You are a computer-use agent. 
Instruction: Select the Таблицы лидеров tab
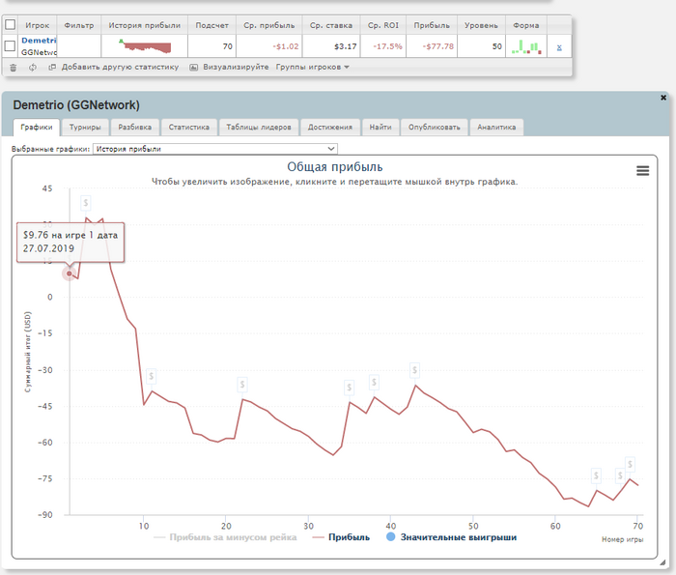coord(259,128)
